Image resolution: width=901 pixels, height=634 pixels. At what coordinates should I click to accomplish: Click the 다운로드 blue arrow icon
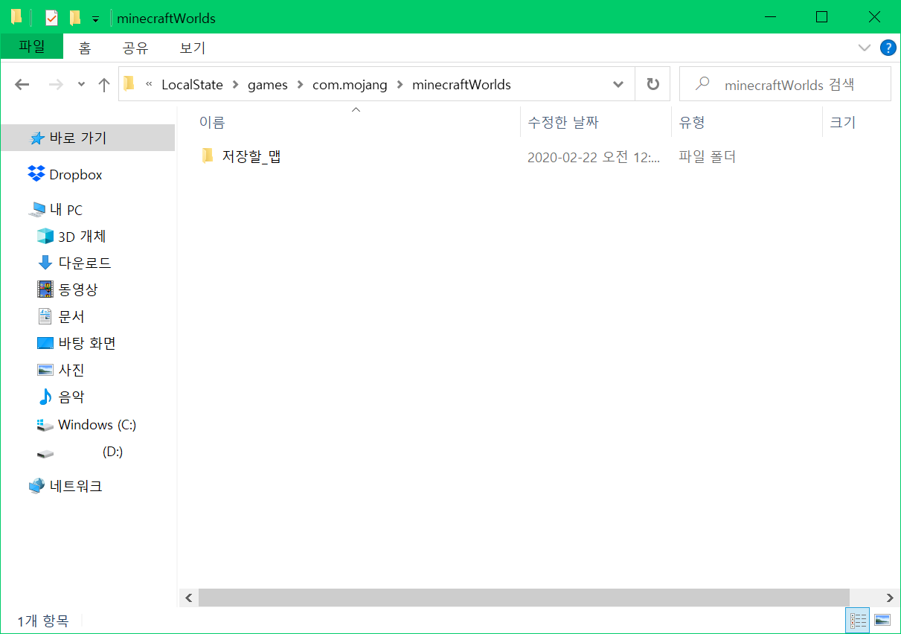point(45,263)
